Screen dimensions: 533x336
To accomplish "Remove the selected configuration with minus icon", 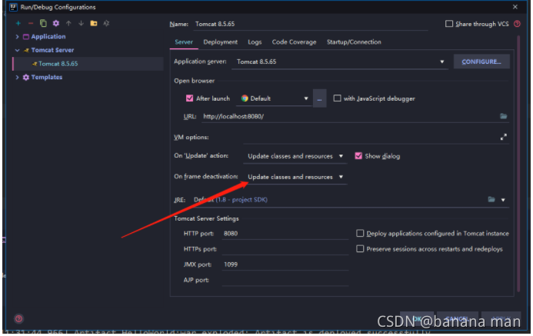I will [31, 23].
